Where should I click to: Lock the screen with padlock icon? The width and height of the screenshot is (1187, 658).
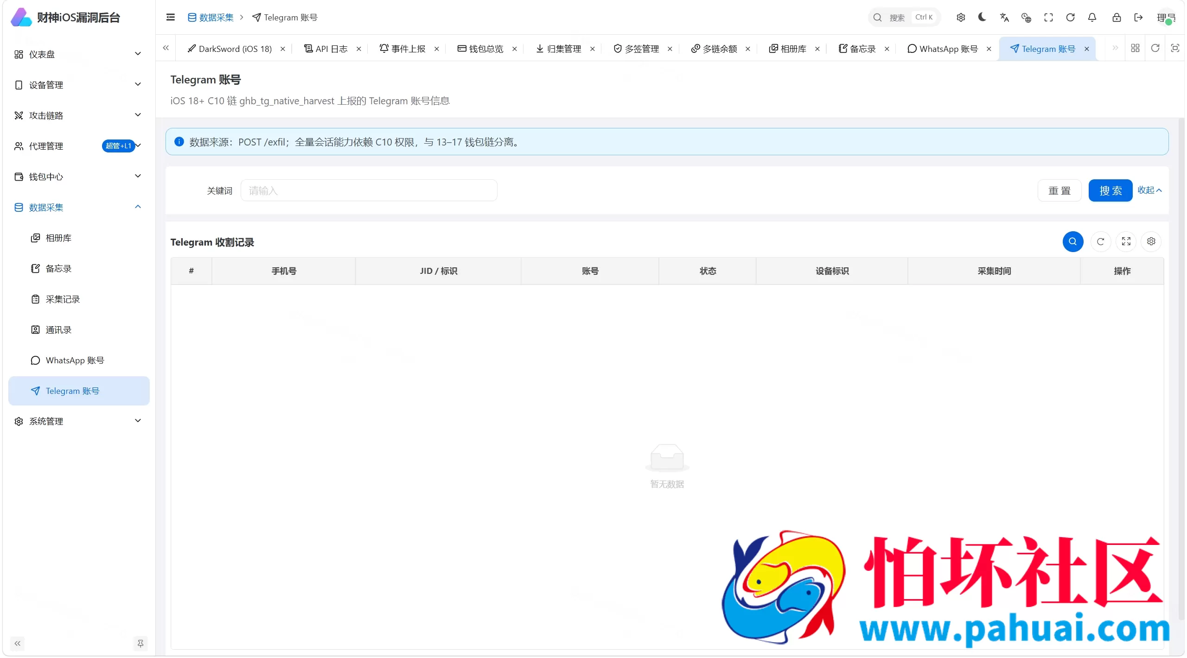pyautogui.click(x=1117, y=18)
